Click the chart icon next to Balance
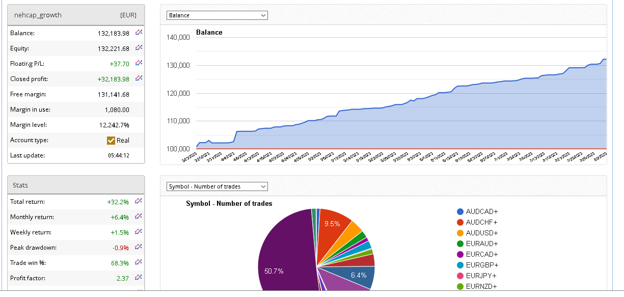624x297 pixels. click(139, 33)
